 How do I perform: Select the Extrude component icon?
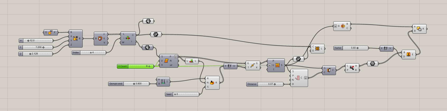[408, 54]
